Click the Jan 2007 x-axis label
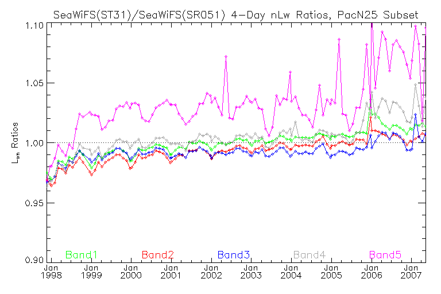441x294 pixels. 411,272
